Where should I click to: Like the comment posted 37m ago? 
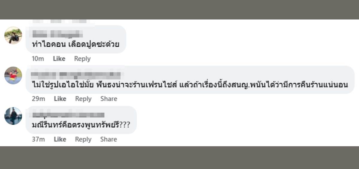[60, 139]
